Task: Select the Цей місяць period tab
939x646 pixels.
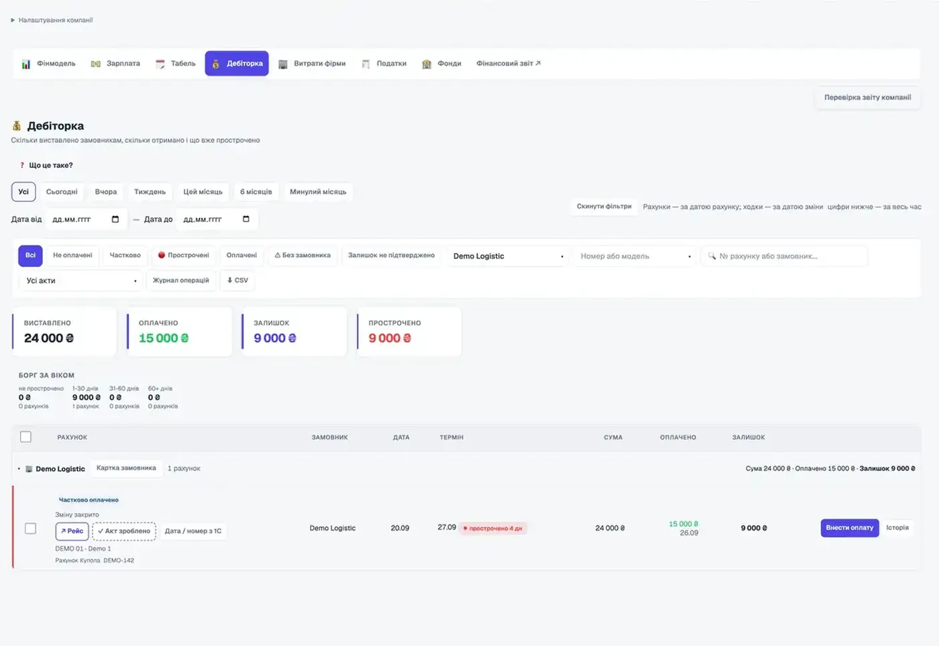Action: tap(203, 192)
